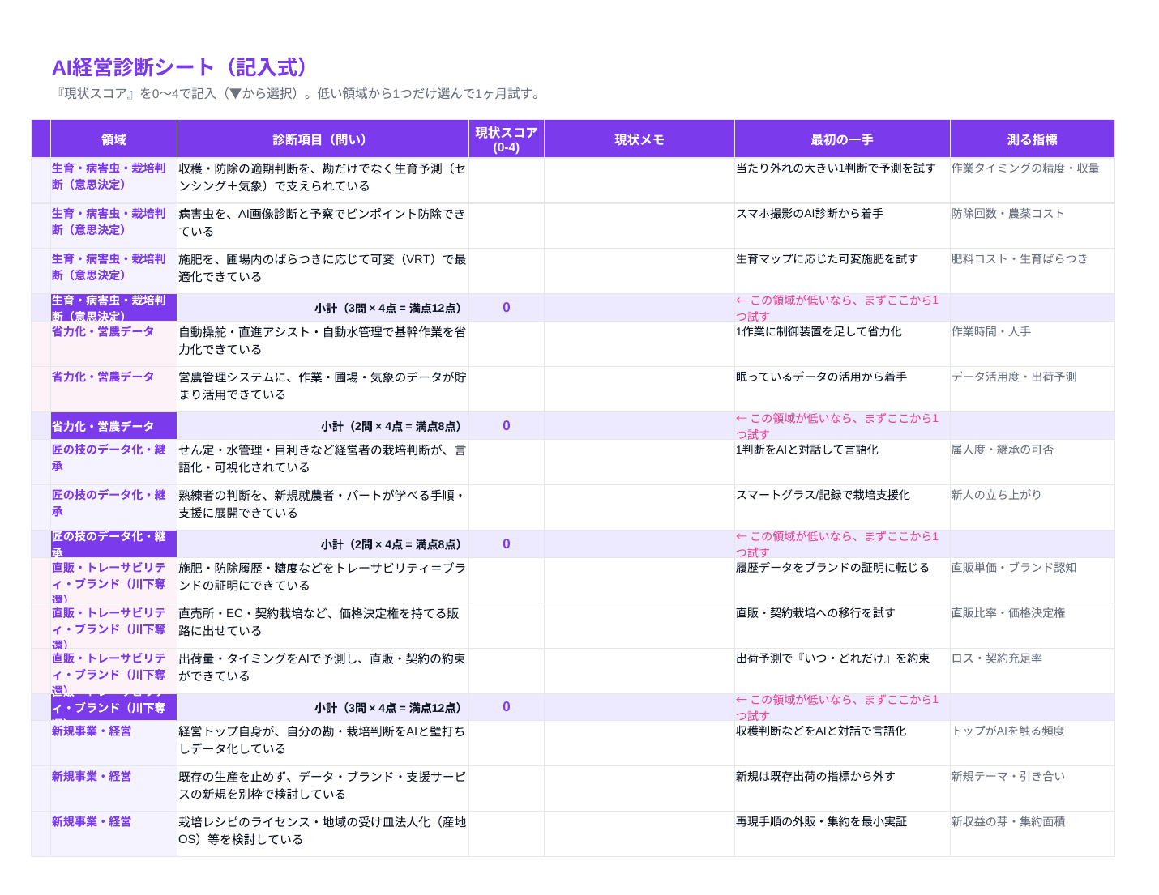1159x895 pixels.
Task: Open the score cell for 病害虫をAI画像診断 row
Action: pos(507,226)
